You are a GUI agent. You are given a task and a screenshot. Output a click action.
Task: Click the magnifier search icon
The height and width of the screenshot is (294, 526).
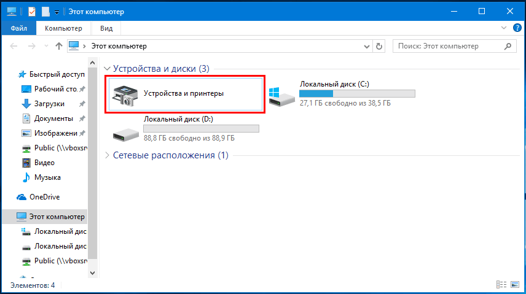[x=508, y=46]
